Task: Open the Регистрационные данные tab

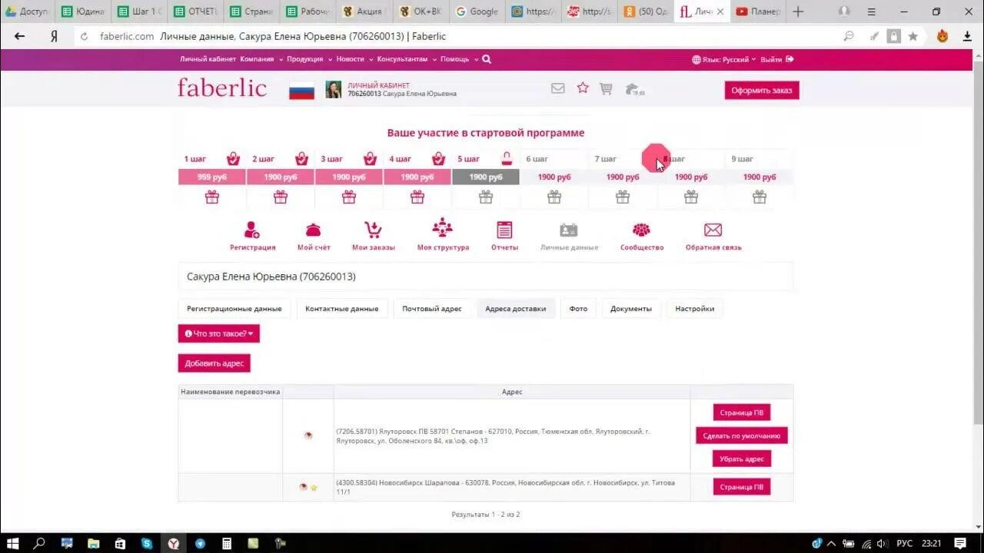Action: coord(234,309)
